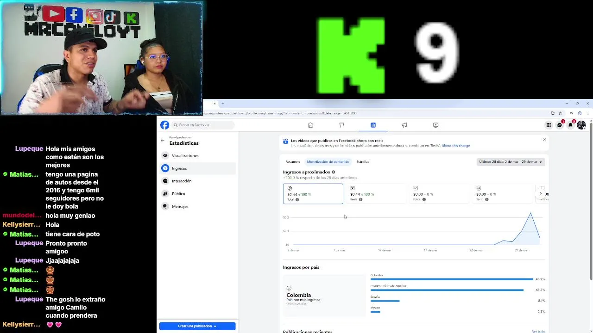Click the bookmark star in the browser address bar
The width and height of the screenshot is (593, 333).
click(x=560, y=113)
